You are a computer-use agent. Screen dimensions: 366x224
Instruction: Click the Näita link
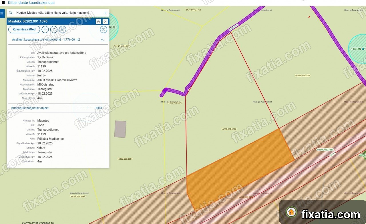(x=99, y=108)
